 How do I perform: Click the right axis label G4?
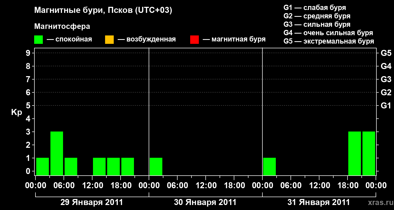pos(386,66)
